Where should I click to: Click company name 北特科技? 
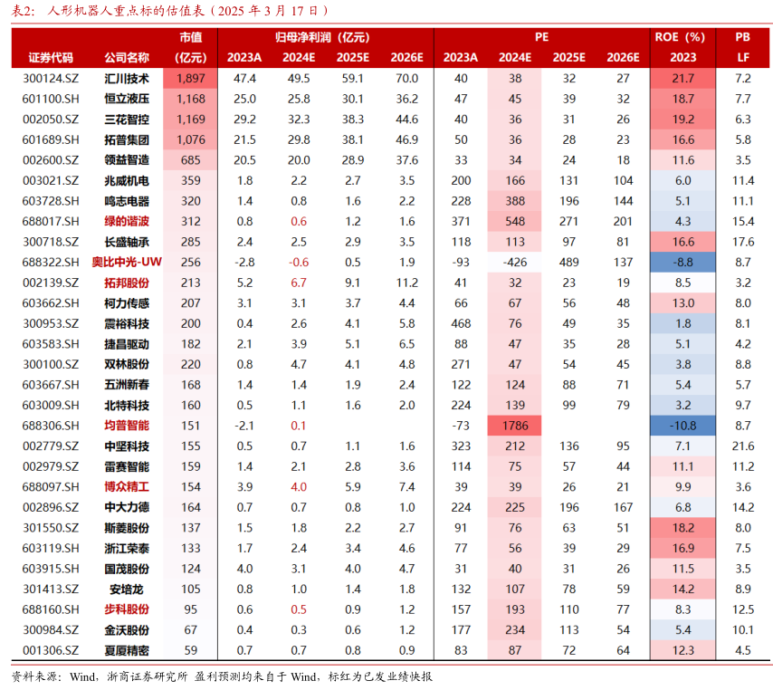[x=127, y=406]
